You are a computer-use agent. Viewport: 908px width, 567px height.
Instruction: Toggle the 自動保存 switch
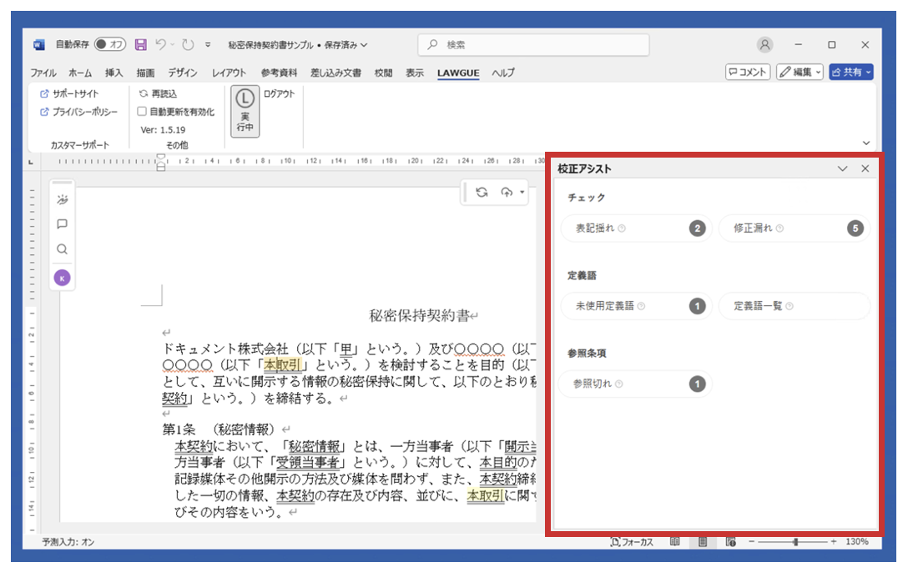[x=110, y=45]
